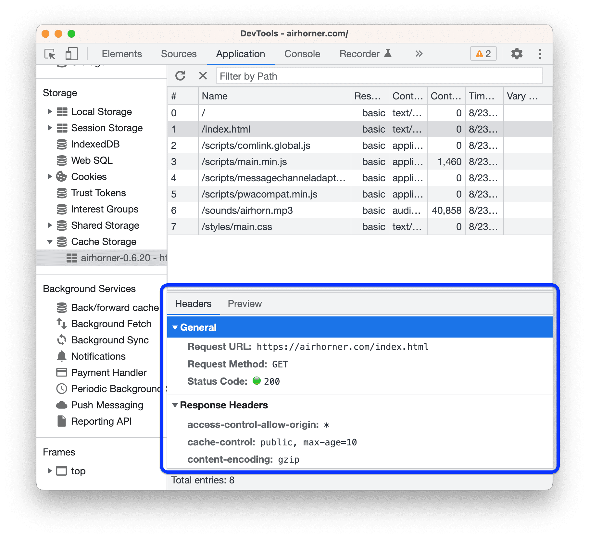This screenshot has width=589, height=538.
Task: Click the warnings counter badge
Action: click(x=483, y=54)
